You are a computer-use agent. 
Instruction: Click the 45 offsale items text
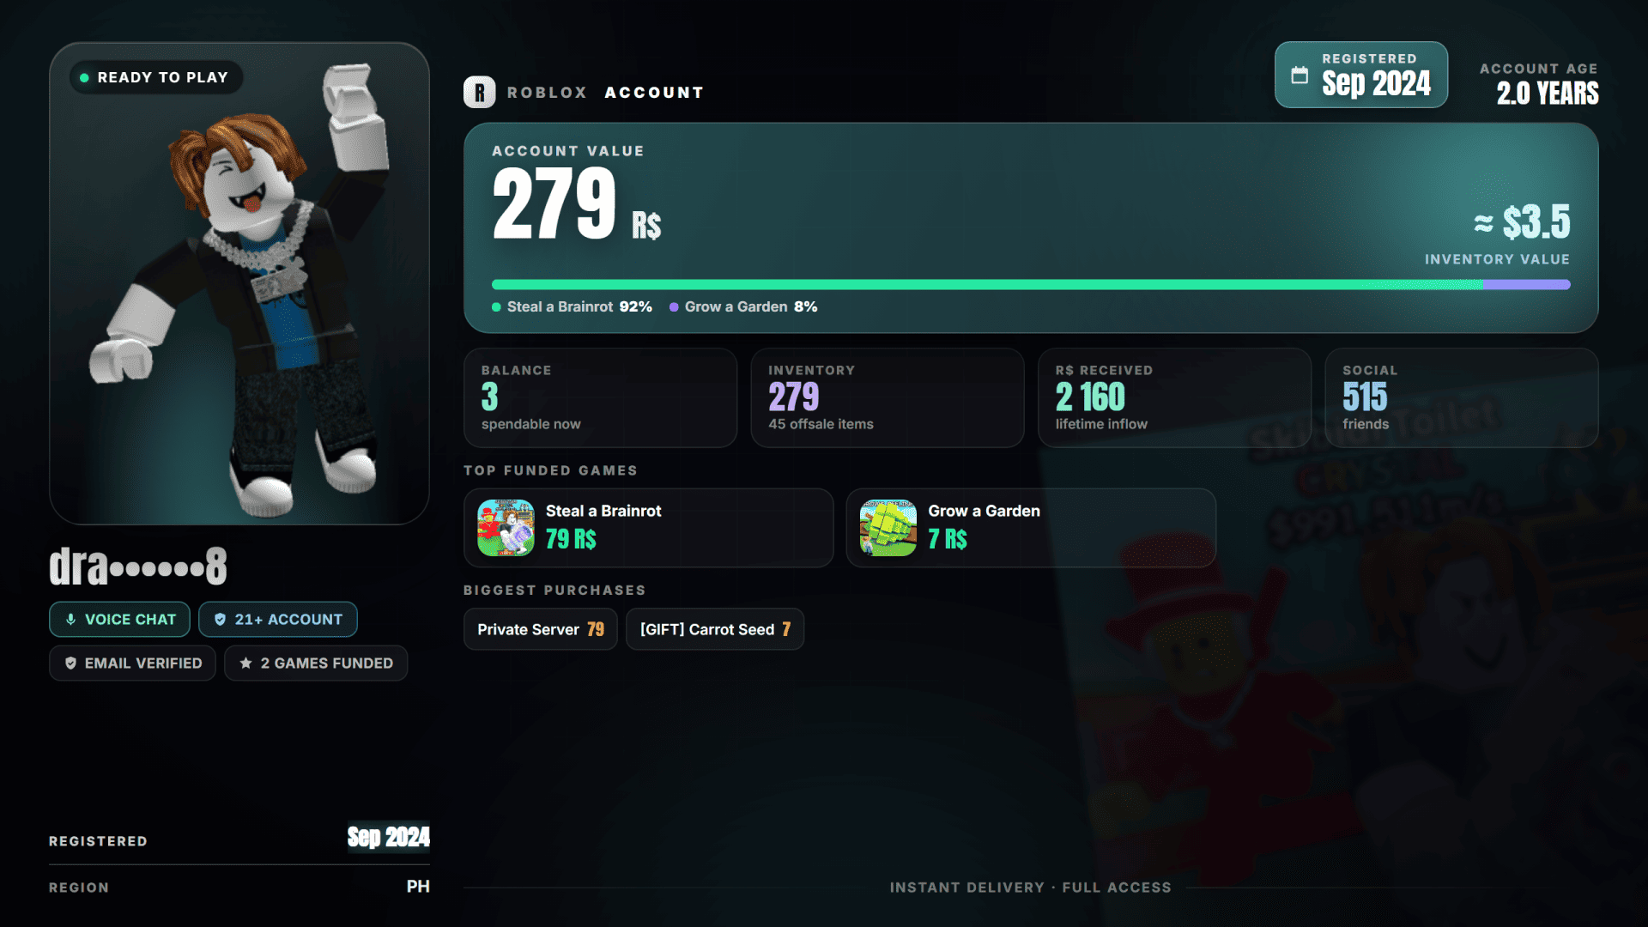tap(821, 424)
